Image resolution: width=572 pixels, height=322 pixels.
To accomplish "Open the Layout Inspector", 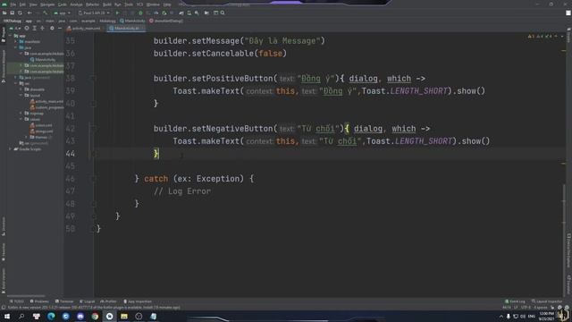I will 547,301.
